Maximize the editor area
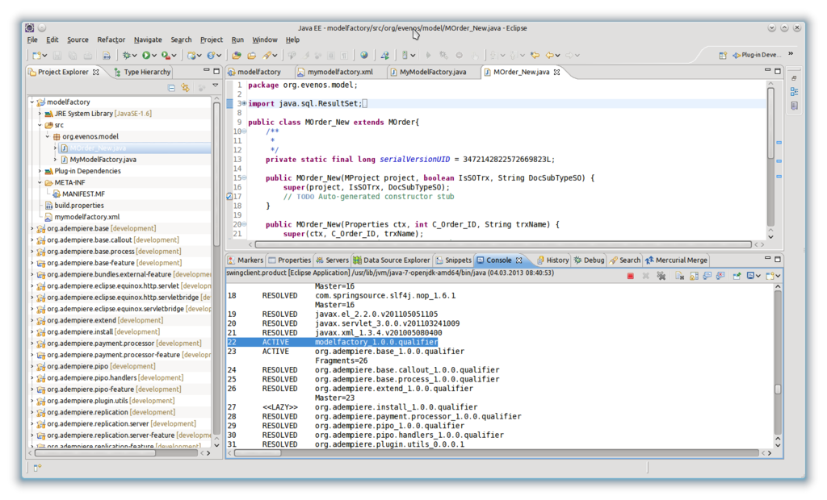The image size is (827, 500). [777, 72]
